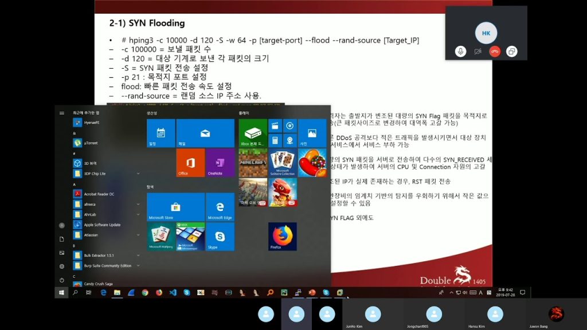The height and width of the screenshot is (330, 587).
Task: Toggle the camera in call overlay
Action: (x=477, y=52)
